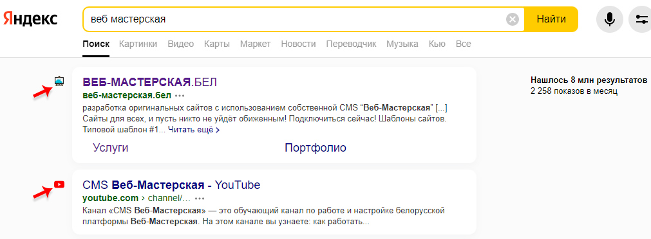Click the YouTube favicon next to result
The width and height of the screenshot is (651, 239).
point(59,184)
